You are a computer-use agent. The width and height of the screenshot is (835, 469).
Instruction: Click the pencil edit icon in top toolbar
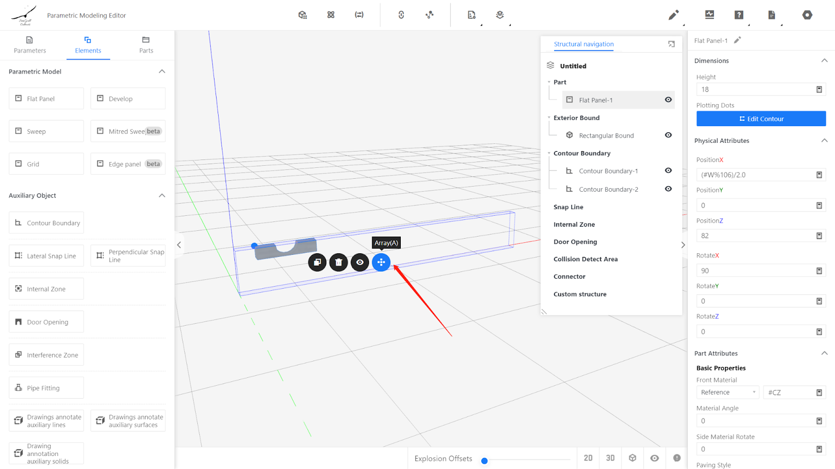point(673,15)
